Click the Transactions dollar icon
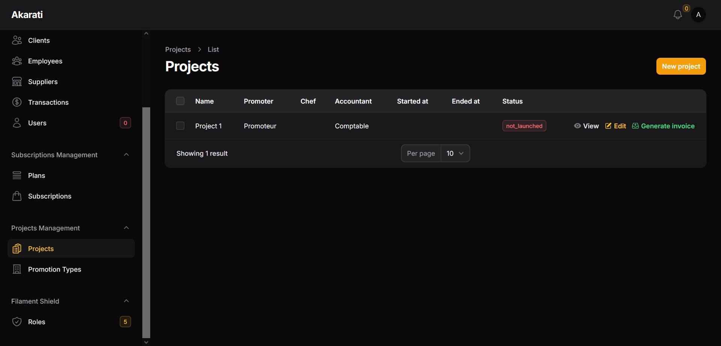Screen dimensions: 721x346 click(17, 102)
